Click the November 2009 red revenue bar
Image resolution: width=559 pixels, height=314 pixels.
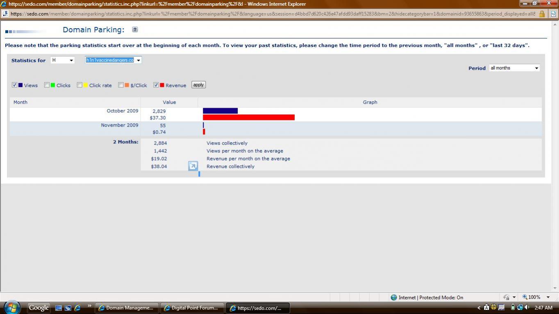(x=204, y=132)
